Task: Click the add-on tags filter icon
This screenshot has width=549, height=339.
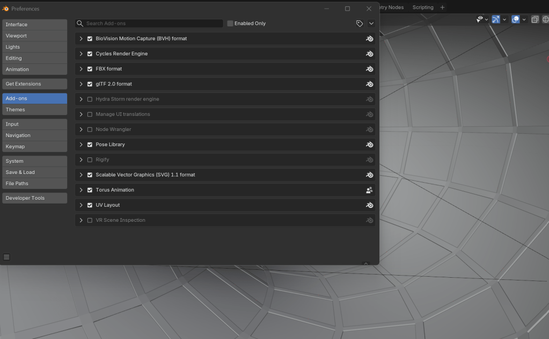Action: [x=360, y=24]
